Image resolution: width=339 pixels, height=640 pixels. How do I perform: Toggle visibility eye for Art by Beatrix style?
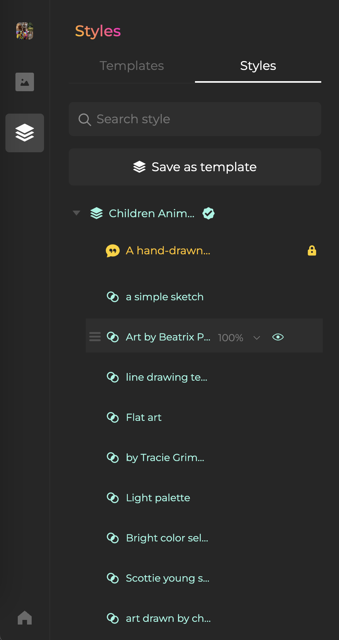(278, 337)
